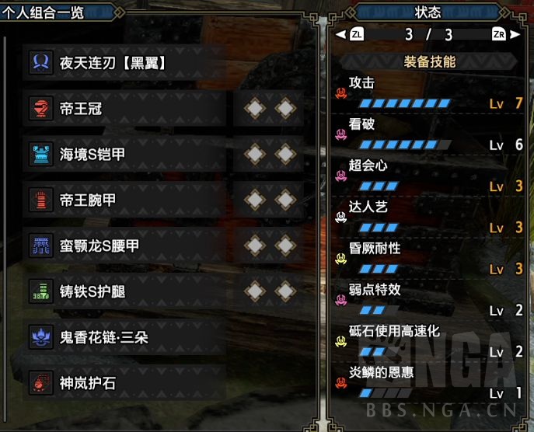Click the dual blades weapon icon
This screenshot has height=432, width=534.
pyautogui.click(x=41, y=63)
